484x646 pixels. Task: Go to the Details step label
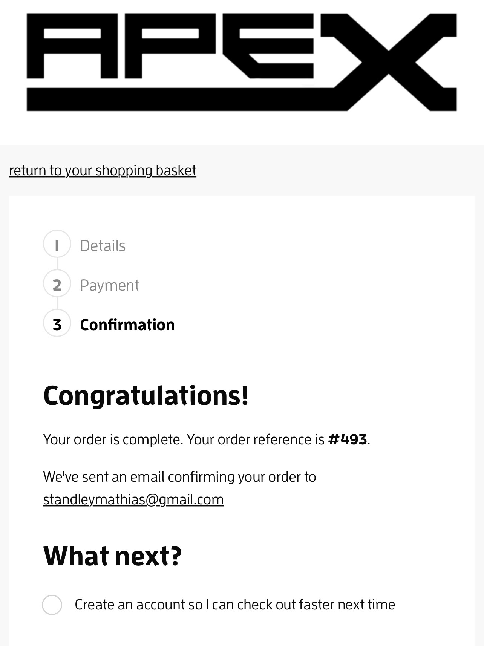(103, 246)
